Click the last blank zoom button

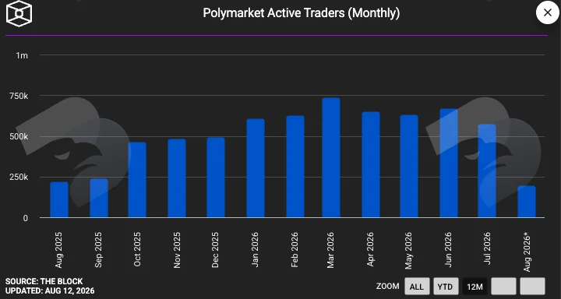[532, 287]
